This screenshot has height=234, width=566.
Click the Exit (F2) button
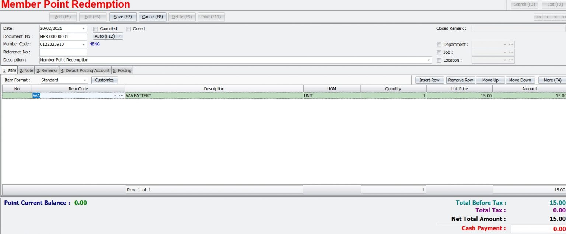pyautogui.click(x=554, y=4)
